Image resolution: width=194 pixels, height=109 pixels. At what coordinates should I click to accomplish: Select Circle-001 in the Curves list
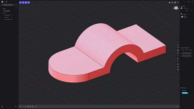6,17
